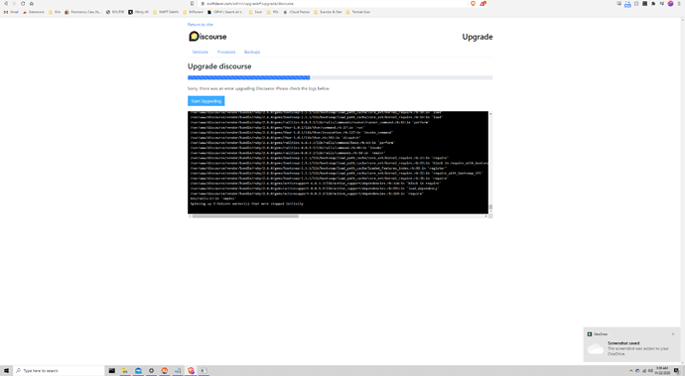
Task: Switch to the Backups tab
Action: tap(252, 52)
